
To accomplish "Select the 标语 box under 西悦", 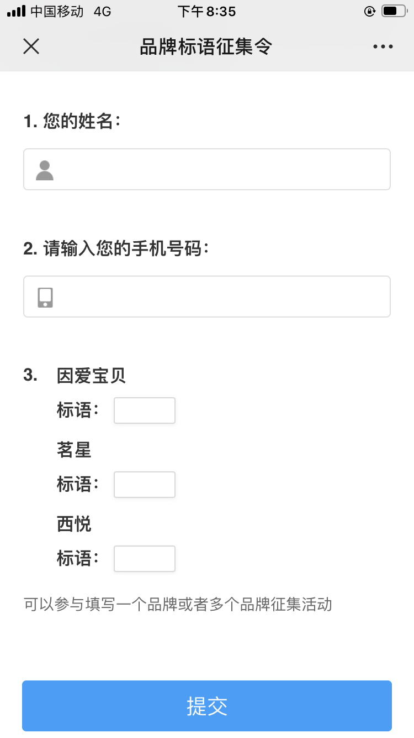I will tap(145, 559).
